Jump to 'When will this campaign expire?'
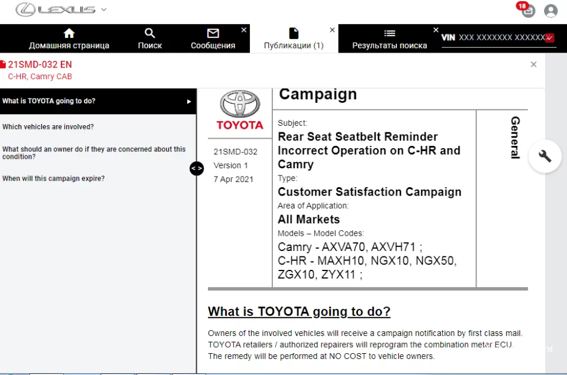567x375 pixels. tap(54, 178)
